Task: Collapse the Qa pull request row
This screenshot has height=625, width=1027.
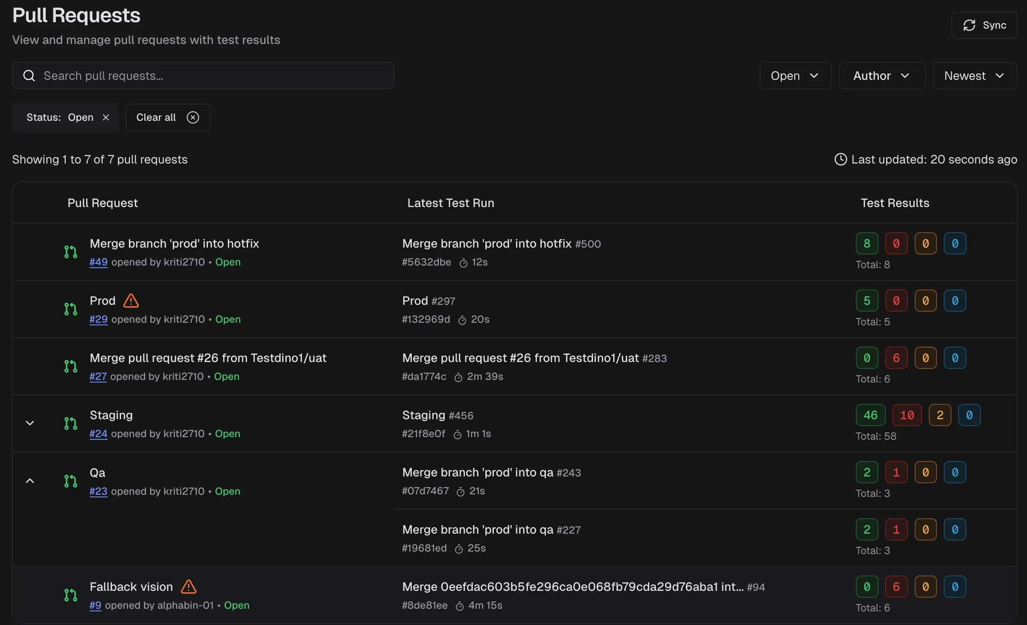Action: pyautogui.click(x=29, y=480)
